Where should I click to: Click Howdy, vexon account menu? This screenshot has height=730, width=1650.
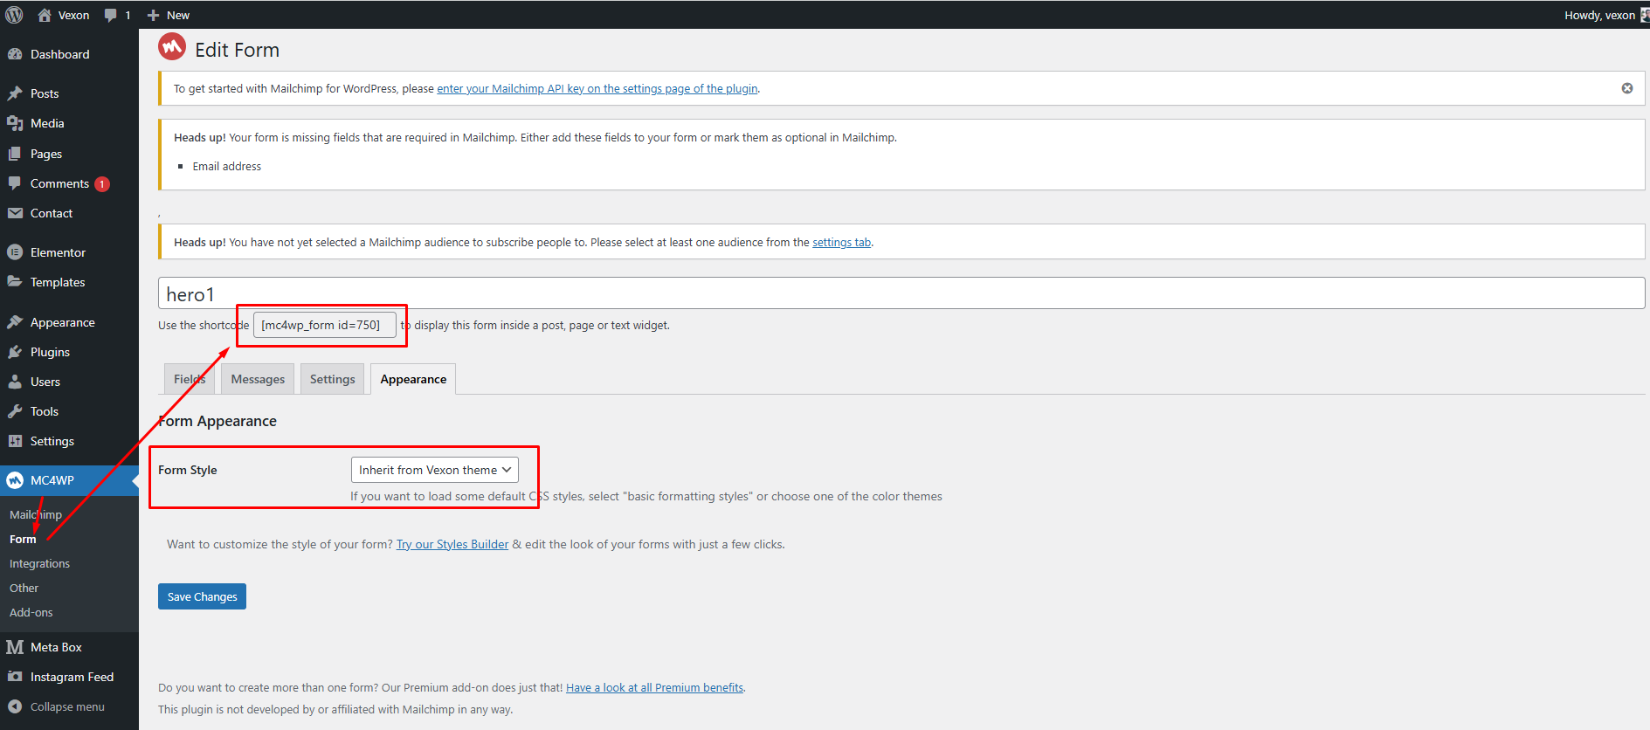coord(1605,15)
